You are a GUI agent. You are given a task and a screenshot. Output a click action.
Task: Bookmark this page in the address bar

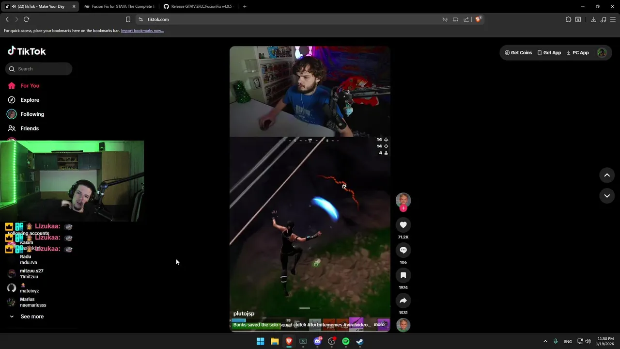coord(128,19)
